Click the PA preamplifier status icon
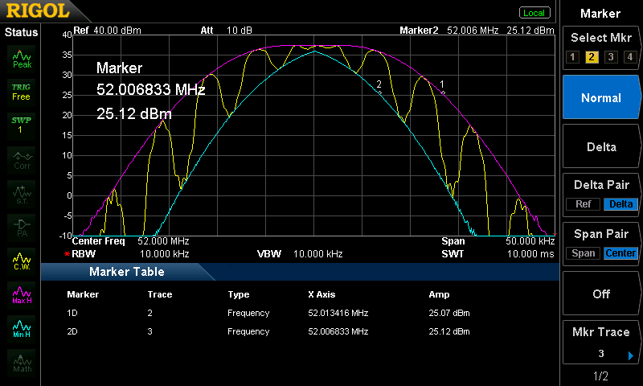Viewport: 643px width, 386px height. pos(22,226)
